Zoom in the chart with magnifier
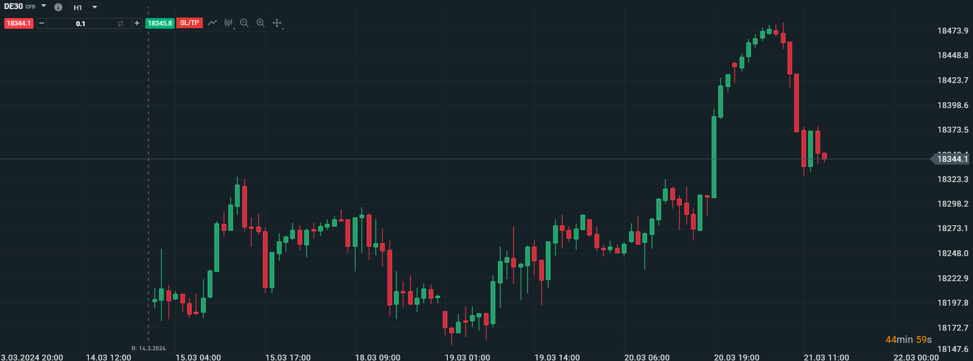The height and width of the screenshot is (361, 973). pyautogui.click(x=260, y=23)
